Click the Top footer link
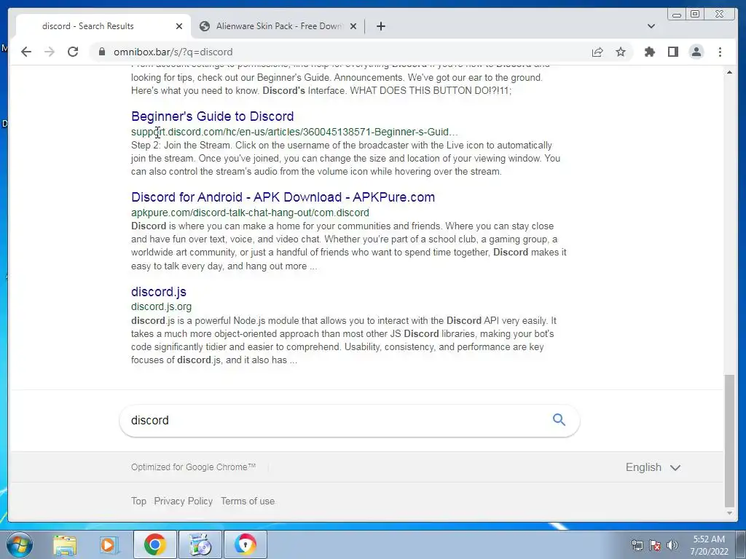The height and width of the screenshot is (559, 746). 138,501
